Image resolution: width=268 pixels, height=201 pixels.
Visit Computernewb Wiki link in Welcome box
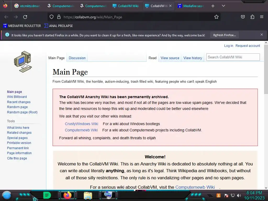(195, 187)
